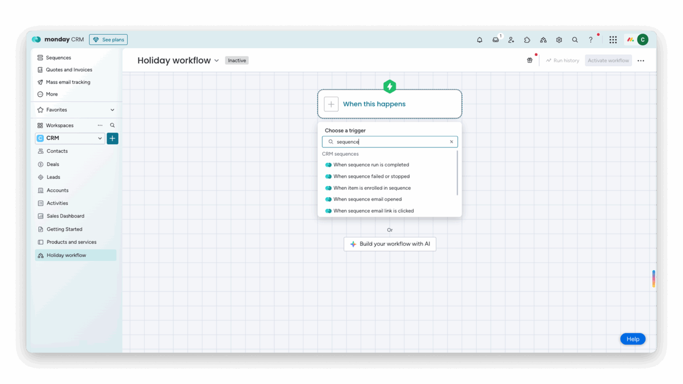Expand the CRM workspace dropdown

pos(100,138)
